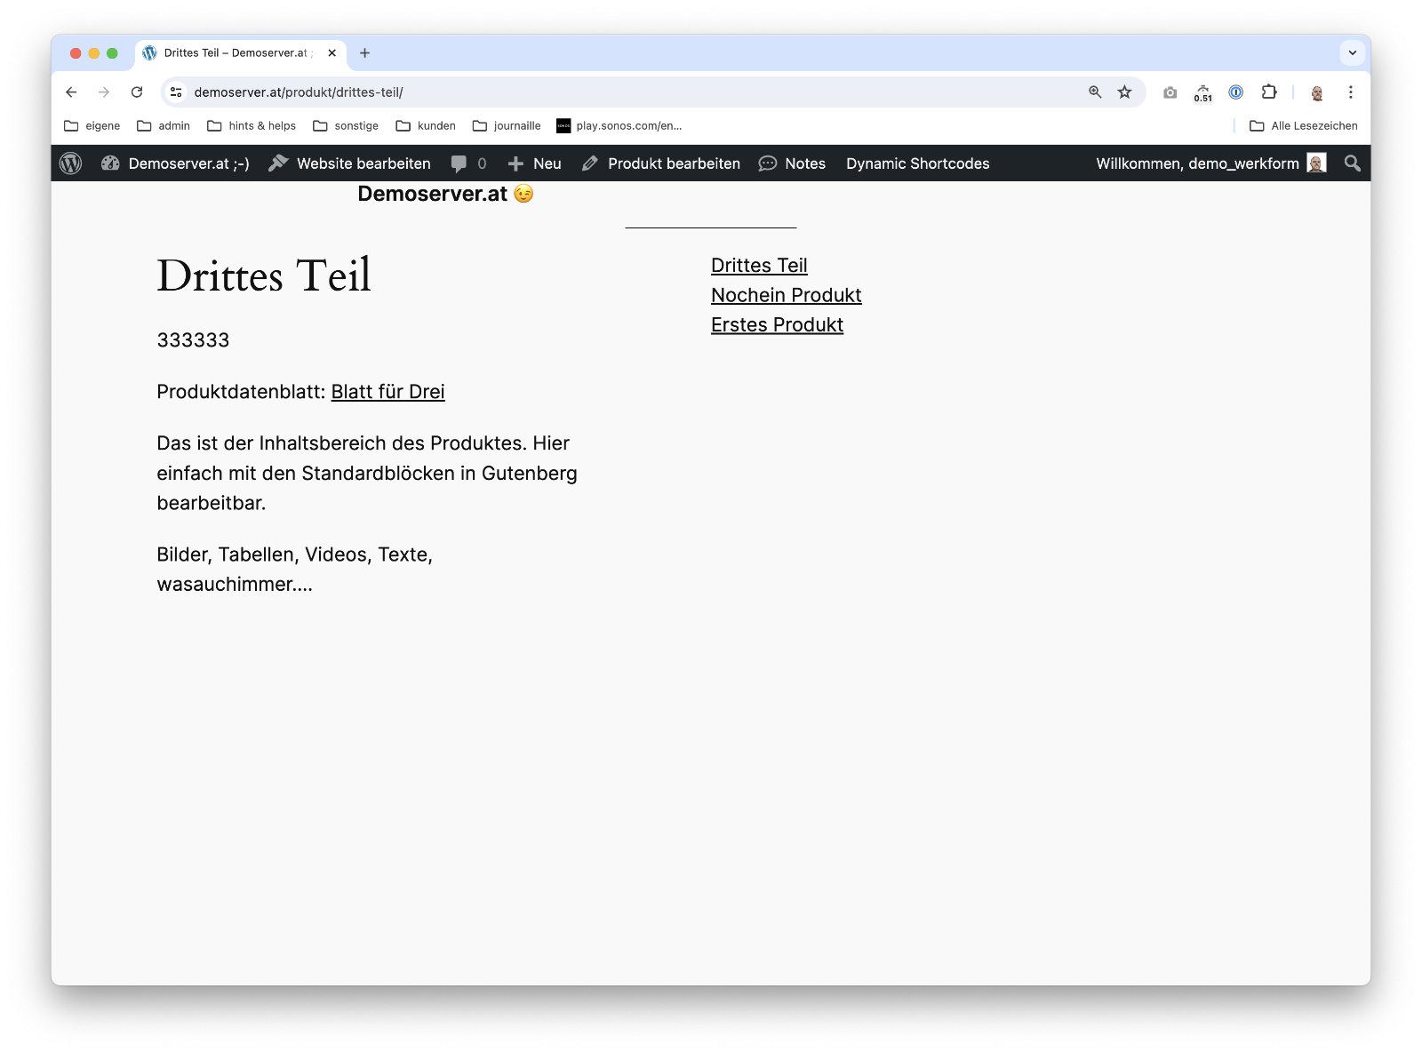Screen dimensions: 1422x1053
Task: Open the eigene bookmarks folder
Action: (x=92, y=126)
